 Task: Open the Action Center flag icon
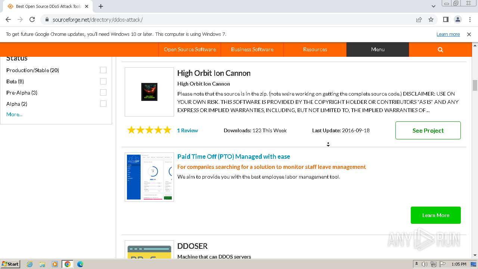[442, 264]
